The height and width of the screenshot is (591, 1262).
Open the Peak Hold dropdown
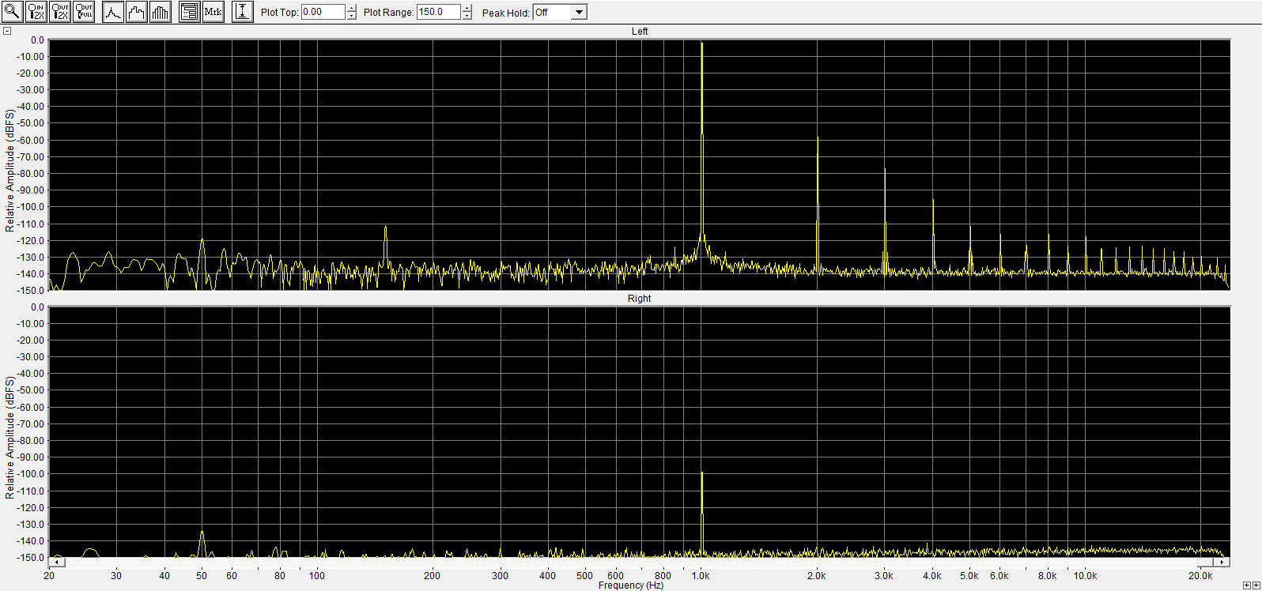[x=580, y=13]
